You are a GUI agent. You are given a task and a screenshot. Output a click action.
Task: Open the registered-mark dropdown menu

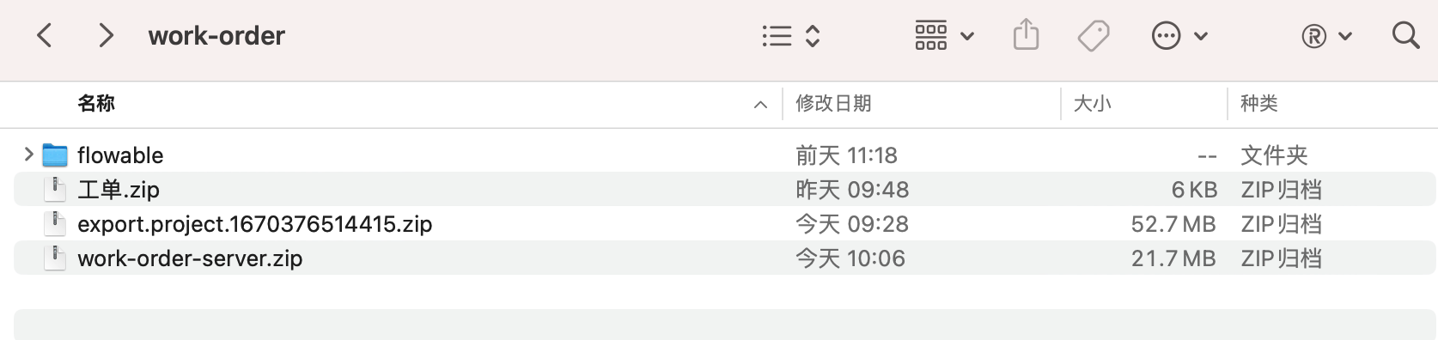coord(1327,36)
